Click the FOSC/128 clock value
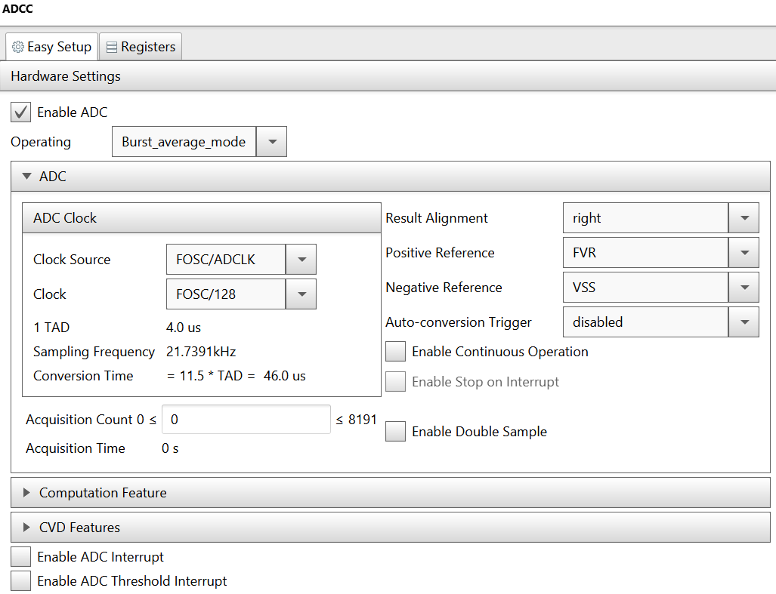 click(226, 294)
